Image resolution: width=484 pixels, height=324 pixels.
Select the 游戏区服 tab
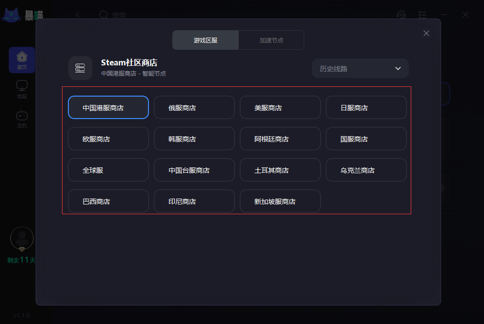(206, 40)
